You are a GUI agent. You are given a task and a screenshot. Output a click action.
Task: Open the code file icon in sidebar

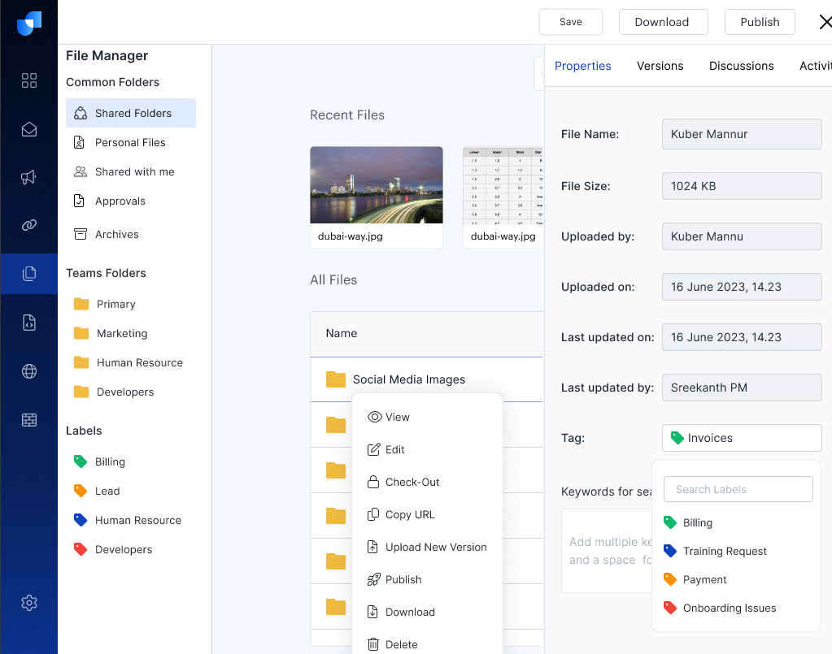(29, 323)
